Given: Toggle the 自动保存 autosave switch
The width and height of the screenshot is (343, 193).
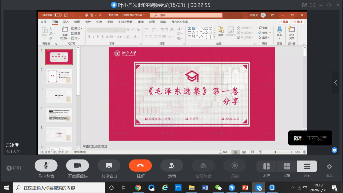Looking at the screenshot, I should point(58,15).
